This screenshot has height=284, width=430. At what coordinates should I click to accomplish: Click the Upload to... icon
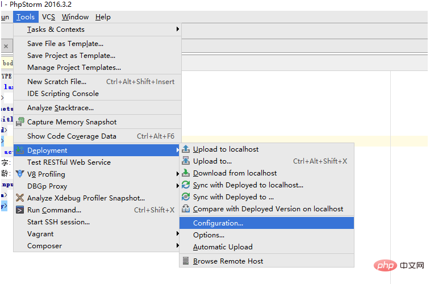click(186, 161)
